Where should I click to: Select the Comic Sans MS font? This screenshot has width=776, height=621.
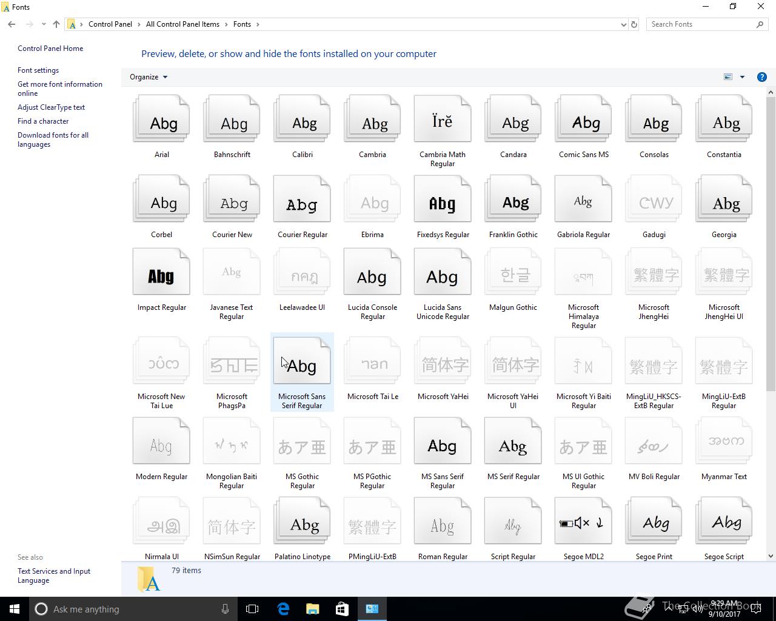click(583, 119)
